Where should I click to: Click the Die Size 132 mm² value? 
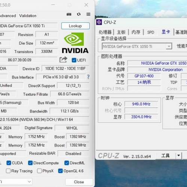(x=47, y=43)
